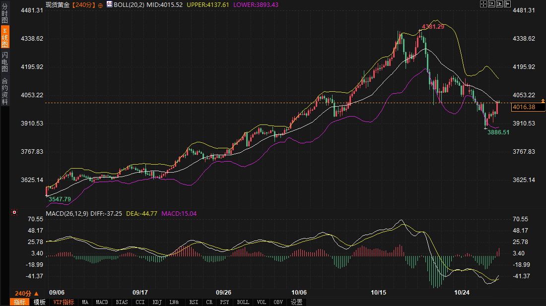This screenshot has height=306, width=546.
Task: Click MACD:15.04 value
Action: (179, 213)
